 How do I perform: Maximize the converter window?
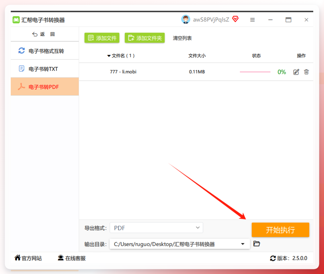pyautogui.click(x=288, y=19)
